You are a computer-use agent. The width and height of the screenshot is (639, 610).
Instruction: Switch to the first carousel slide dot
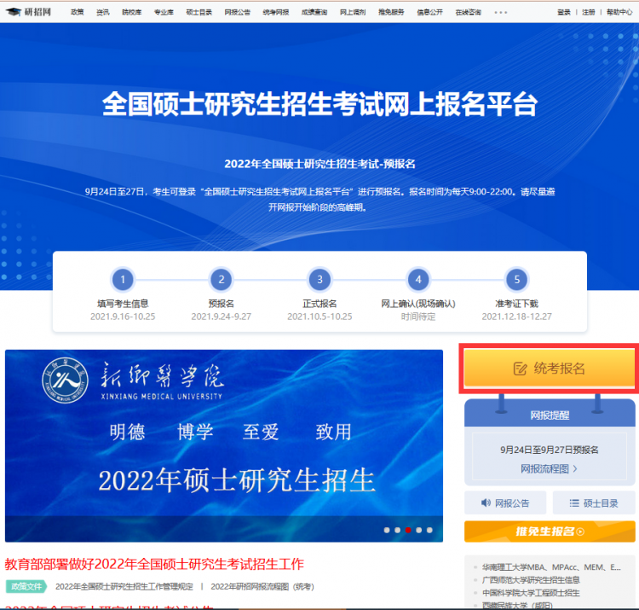click(387, 530)
